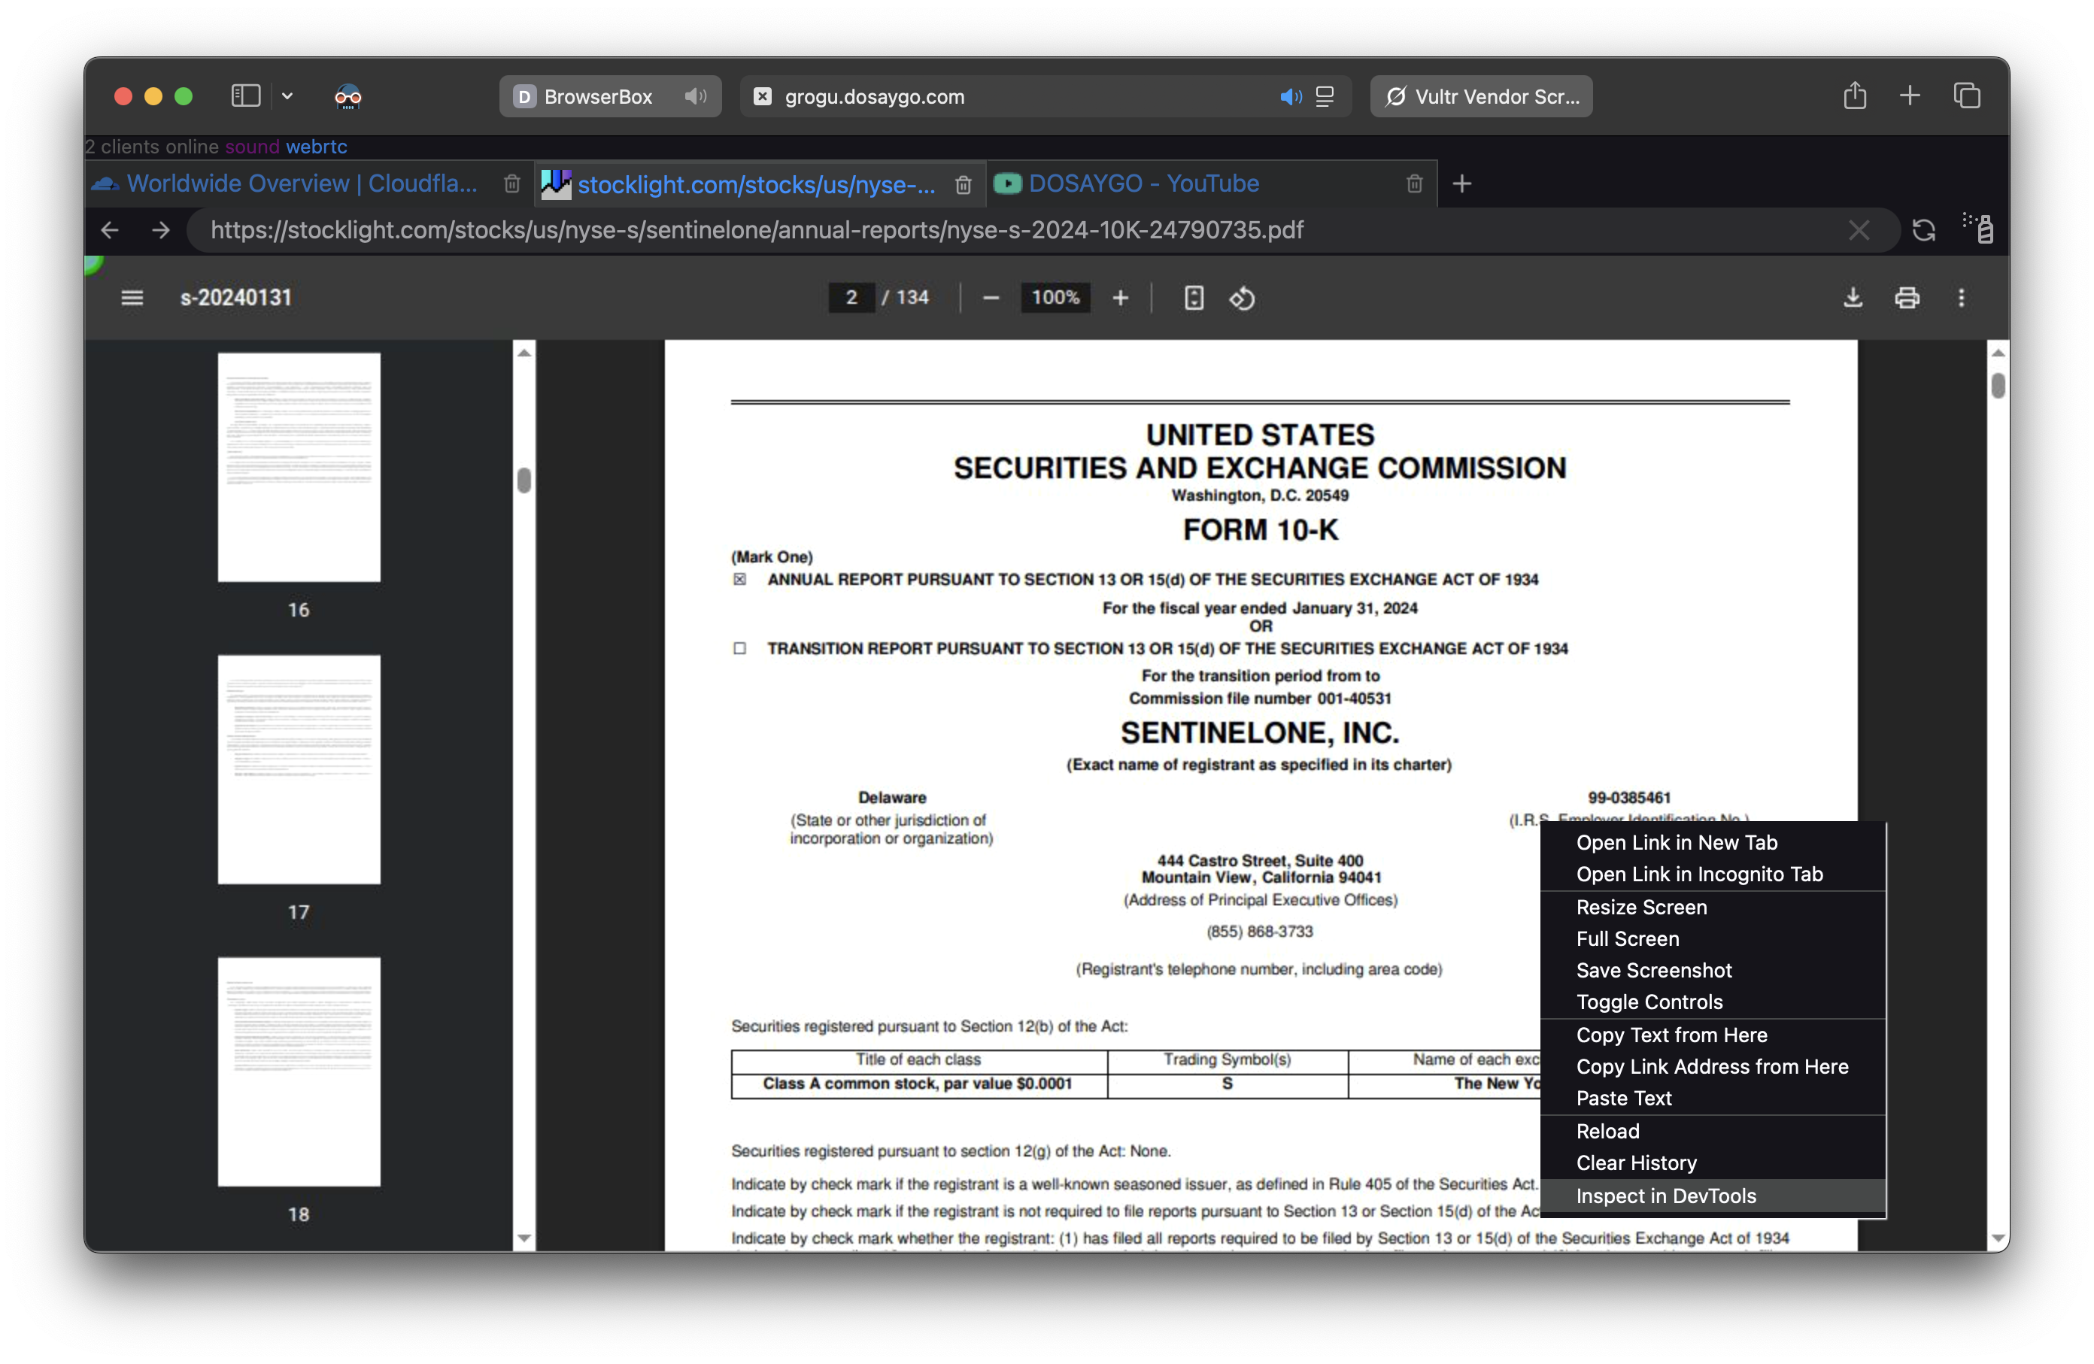Viewport: 2094px width, 1364px height.
Task: Click the Annual Report checked box
Action: pyautogui.click(x=740, y=579)
